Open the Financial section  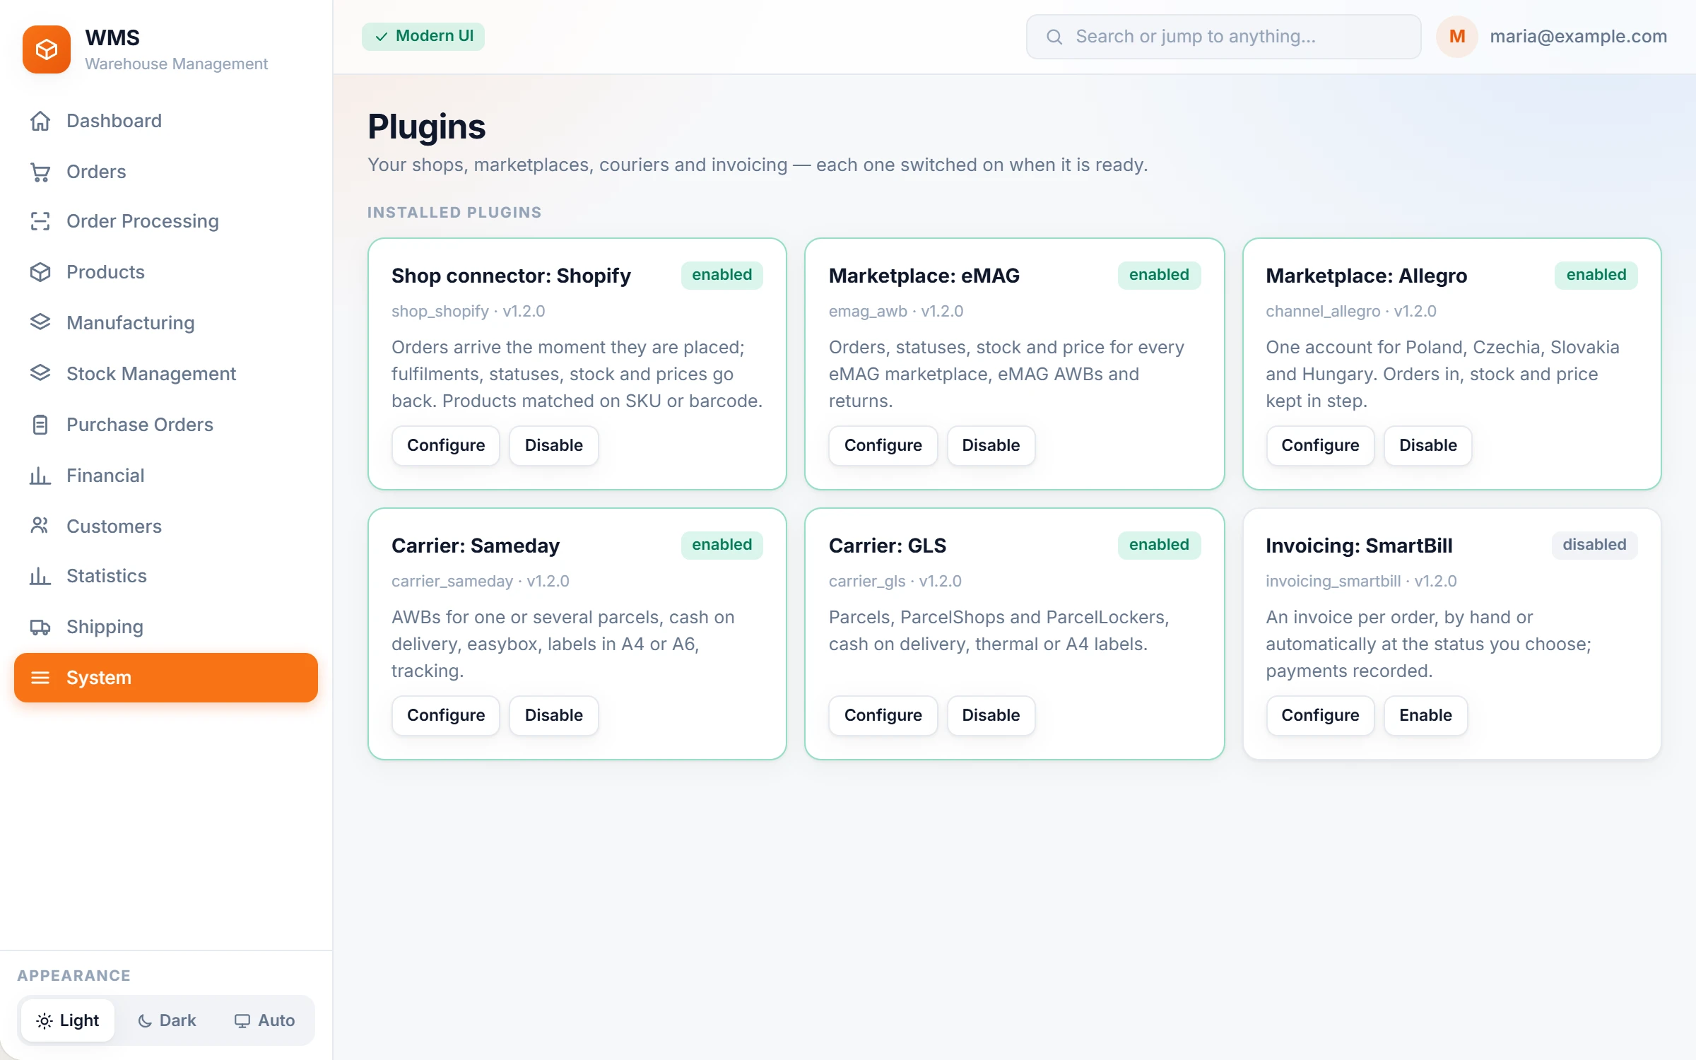[x=166, y=476]
